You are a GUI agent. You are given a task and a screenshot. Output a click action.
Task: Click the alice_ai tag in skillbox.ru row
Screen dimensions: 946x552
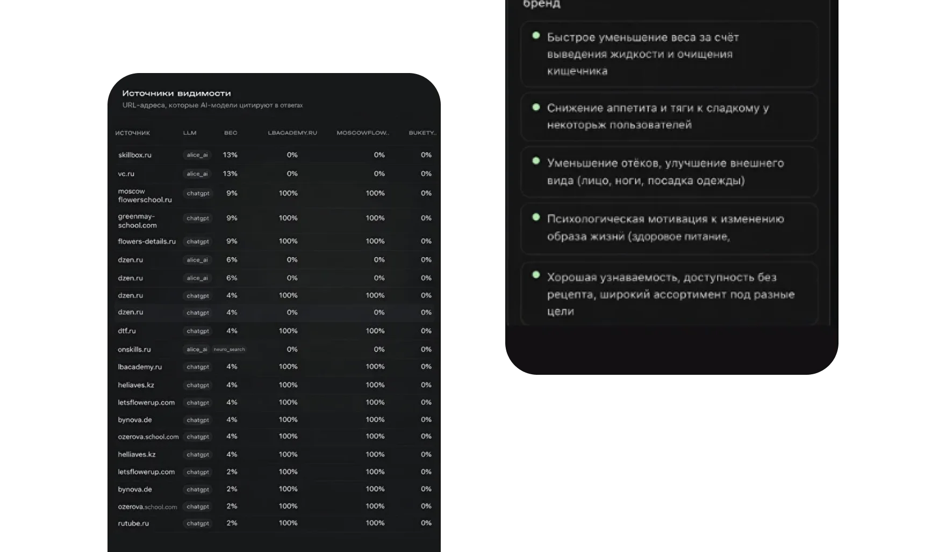197,155
